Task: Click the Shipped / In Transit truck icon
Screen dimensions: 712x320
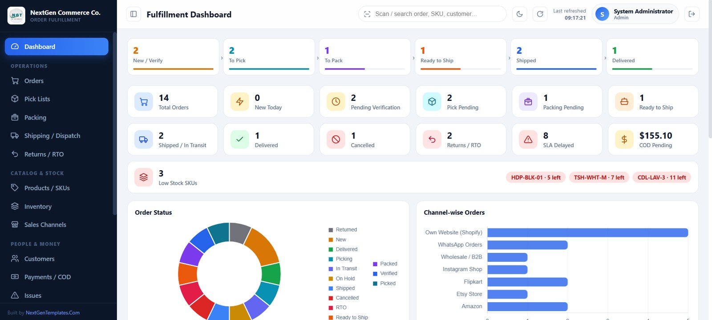Action: coord(143,140)
